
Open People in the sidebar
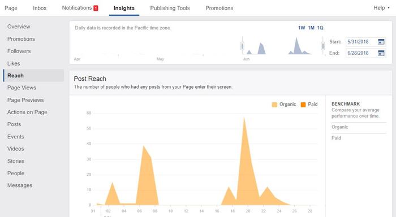pos(16,173)
